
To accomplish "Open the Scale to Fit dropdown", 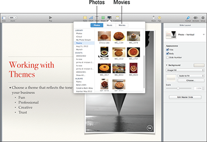I will coord(191,76).
